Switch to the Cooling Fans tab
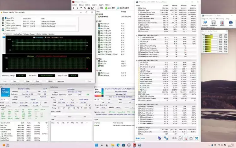The width and height of the screenshot is (236, 148). coord(18,34)
